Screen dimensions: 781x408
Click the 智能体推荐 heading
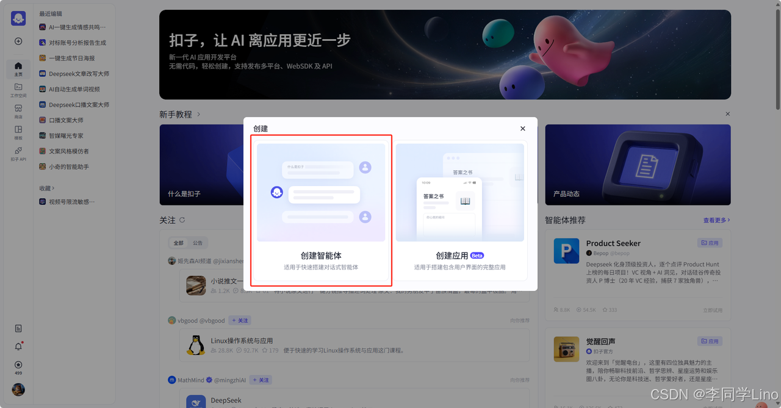pos(565,220)
